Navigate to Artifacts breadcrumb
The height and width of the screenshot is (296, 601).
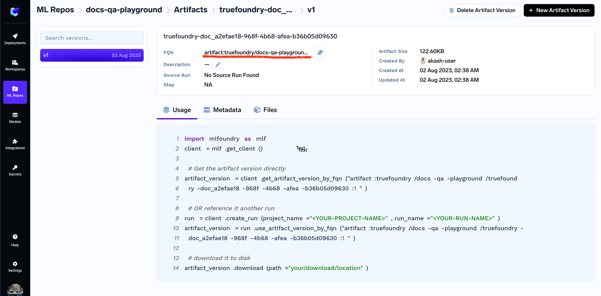point(191,10)
